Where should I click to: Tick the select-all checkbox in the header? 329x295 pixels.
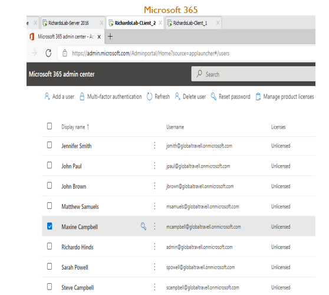(50, 126)
